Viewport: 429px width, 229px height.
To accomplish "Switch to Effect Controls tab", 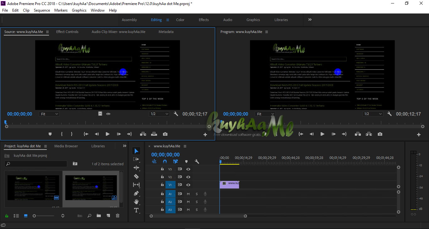I will [x=67, y=32].
